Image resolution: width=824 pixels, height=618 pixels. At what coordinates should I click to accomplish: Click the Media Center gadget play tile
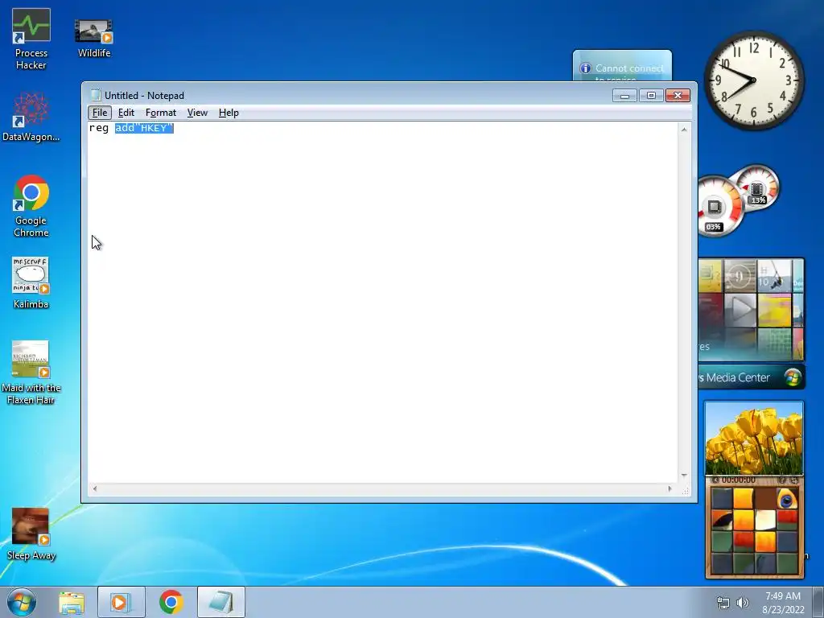740,310
